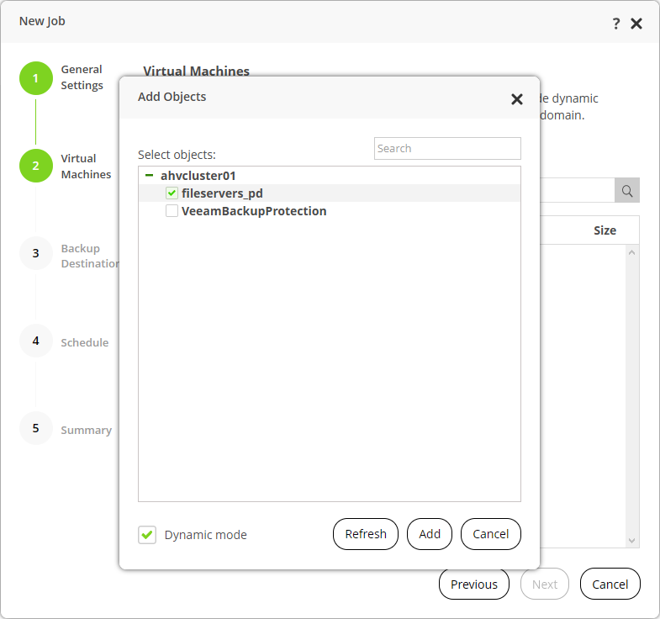Viewport: 660px width, 619px height.
Task: Select step 3 Backup Destination
Action: pos(36,253)
